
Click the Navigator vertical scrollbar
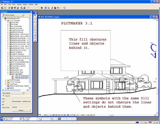tap(30, 53)
